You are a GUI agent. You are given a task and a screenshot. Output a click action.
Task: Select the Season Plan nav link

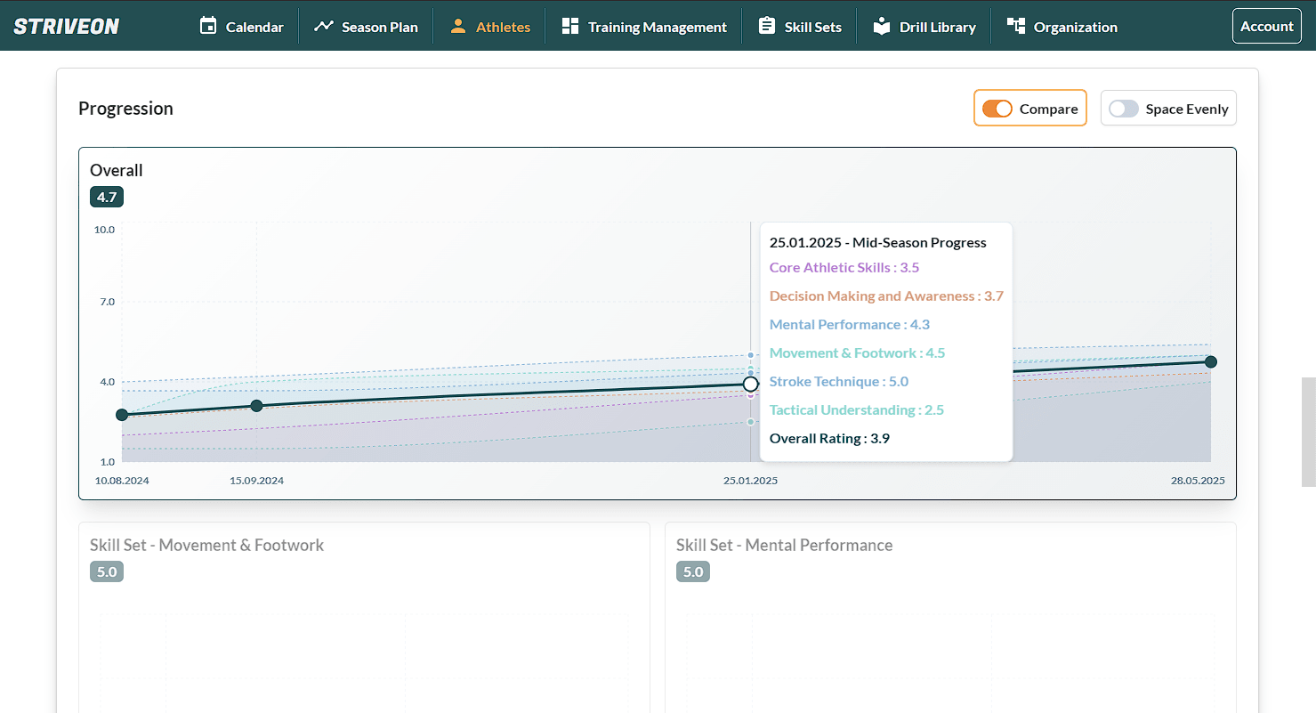click(379, 27)
